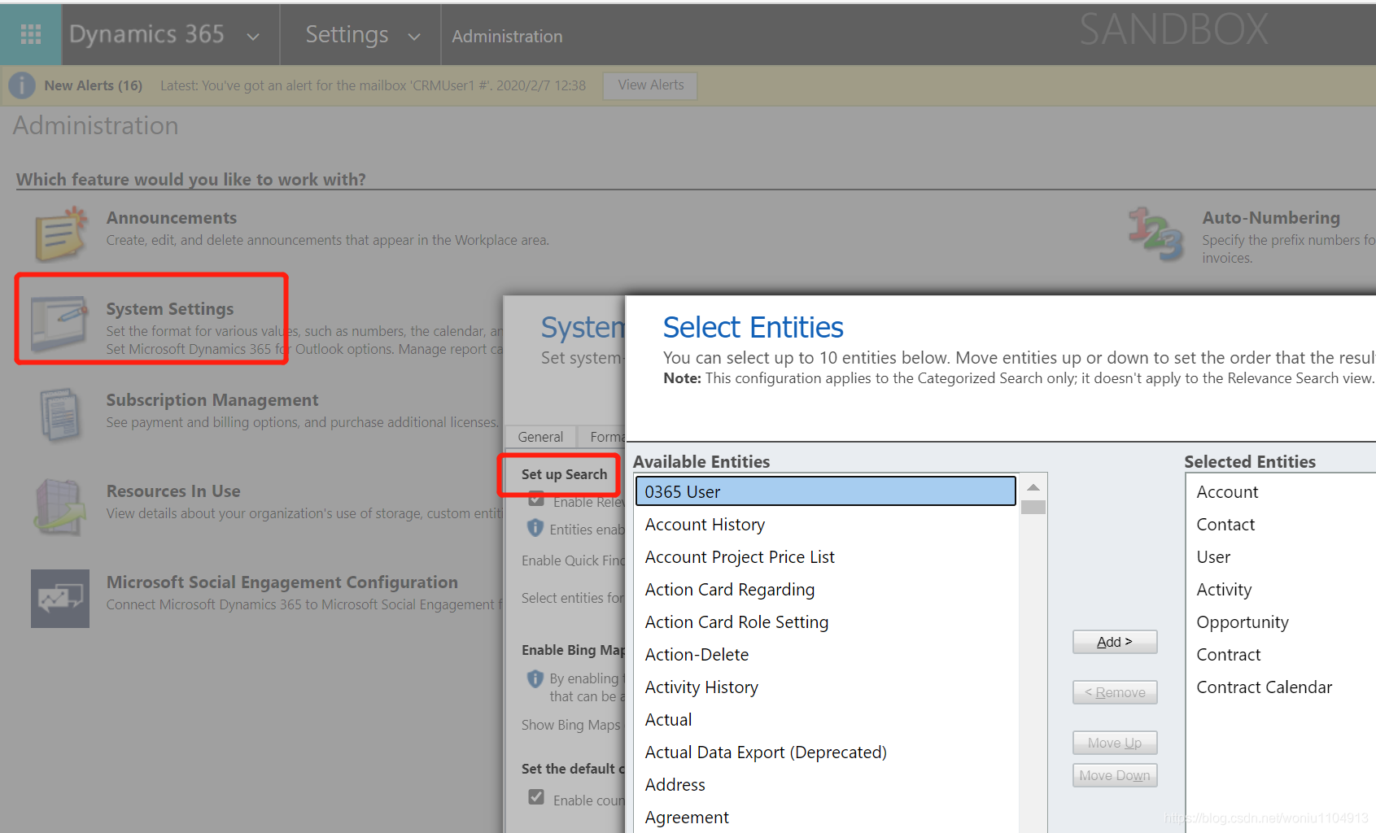Click the New Alerts (16) label

pyautogui.click(x=94, y=85)
